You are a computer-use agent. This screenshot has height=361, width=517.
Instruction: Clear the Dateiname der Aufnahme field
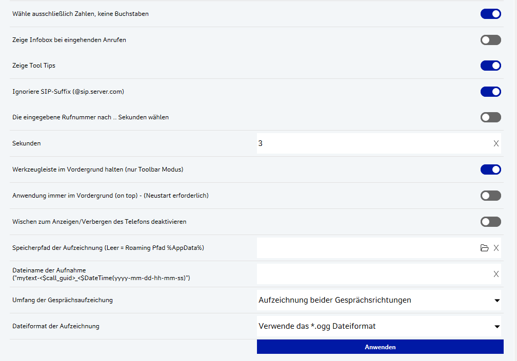point(496,274)
